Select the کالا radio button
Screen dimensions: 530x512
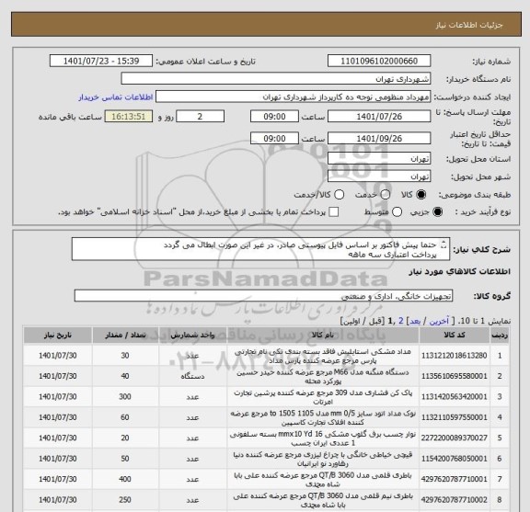[421, 195]
